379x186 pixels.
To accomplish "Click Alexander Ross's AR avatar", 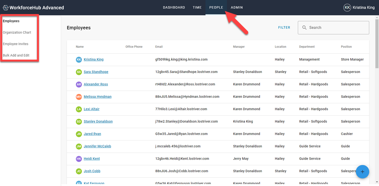I will [x=79, y=85].
